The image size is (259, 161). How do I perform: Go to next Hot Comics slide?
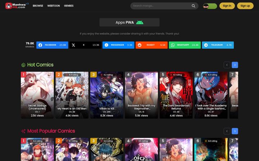pyautogui.click(x=235, y=65)
